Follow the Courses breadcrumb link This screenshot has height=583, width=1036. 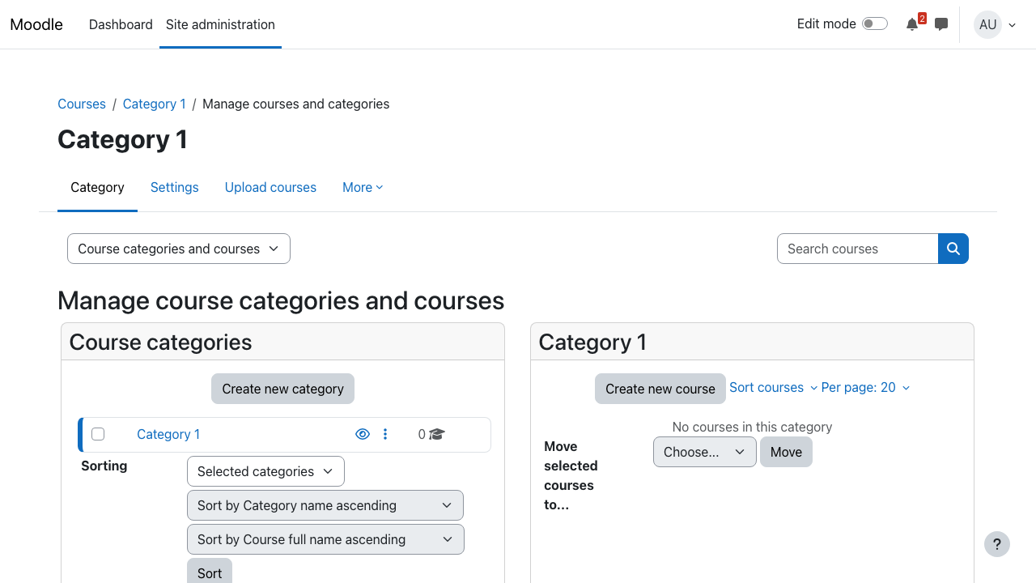(x=82, y=104)
